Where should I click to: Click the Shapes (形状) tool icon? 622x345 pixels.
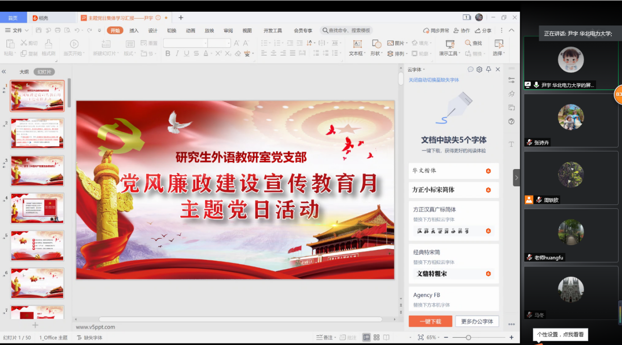click(x=376, y=44)
